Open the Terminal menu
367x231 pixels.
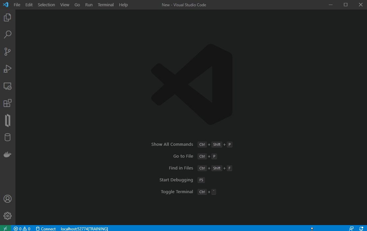pos(105,5)
